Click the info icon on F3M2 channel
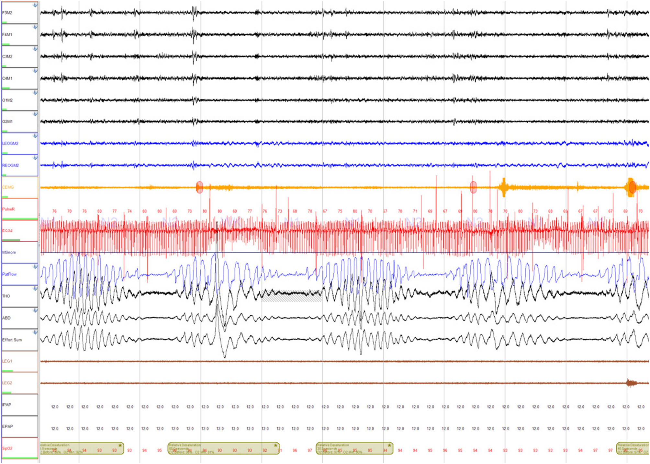This screenshot has height=464, width=650. point(35,5)
